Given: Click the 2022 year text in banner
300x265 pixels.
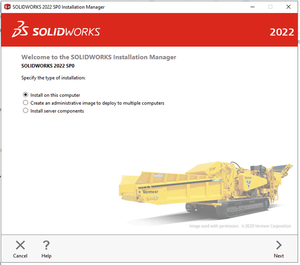Looking at the screenshot, I should [282, 32].
